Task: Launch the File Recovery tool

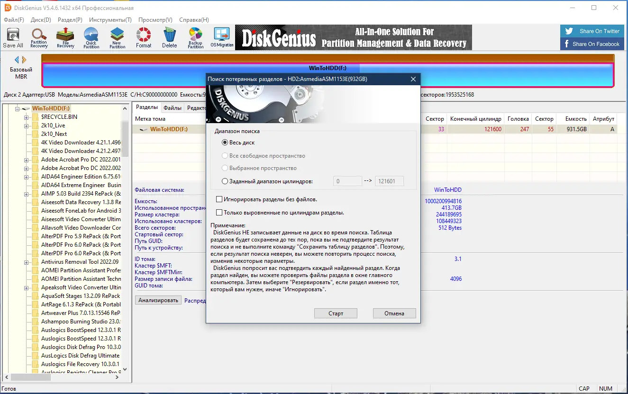Action: 65,37
